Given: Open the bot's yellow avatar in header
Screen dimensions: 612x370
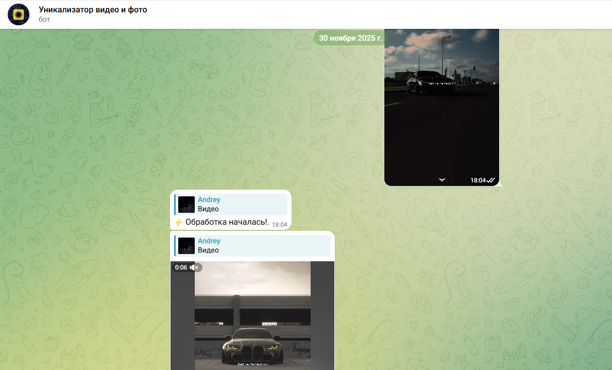Looking at the screenshot, I should click(19, 14).
